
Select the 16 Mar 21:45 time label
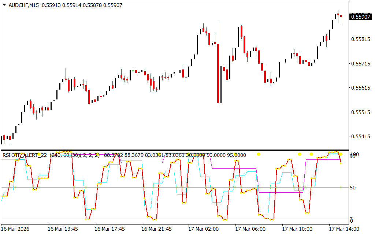pyautogui.click(x=156, y=229)
